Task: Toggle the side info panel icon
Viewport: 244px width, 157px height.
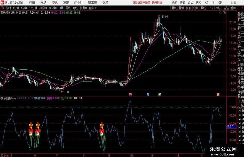Action: (x=224, y=13)
